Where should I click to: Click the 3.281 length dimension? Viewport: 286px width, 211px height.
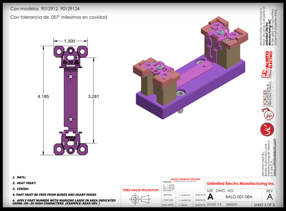93,96
